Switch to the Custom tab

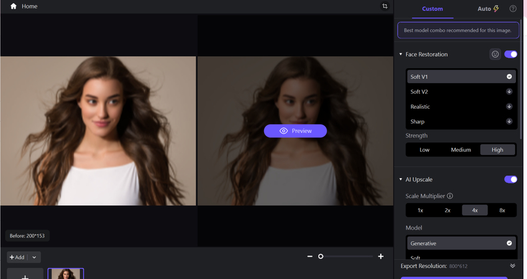tap(432, 9)
